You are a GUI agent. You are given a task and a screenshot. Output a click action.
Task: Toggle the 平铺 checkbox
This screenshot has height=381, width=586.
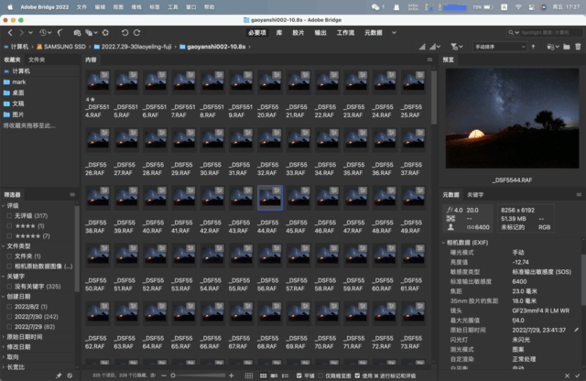pos(299,376)
